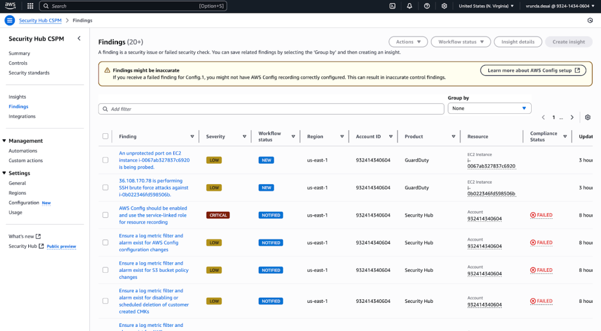
Task: Check the AWS Config should be enabled finding
Action: click(106, 215)
